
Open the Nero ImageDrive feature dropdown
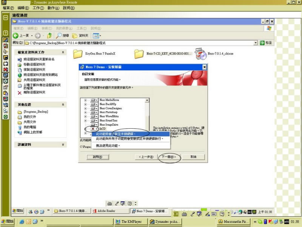click(x=94, y=125)
